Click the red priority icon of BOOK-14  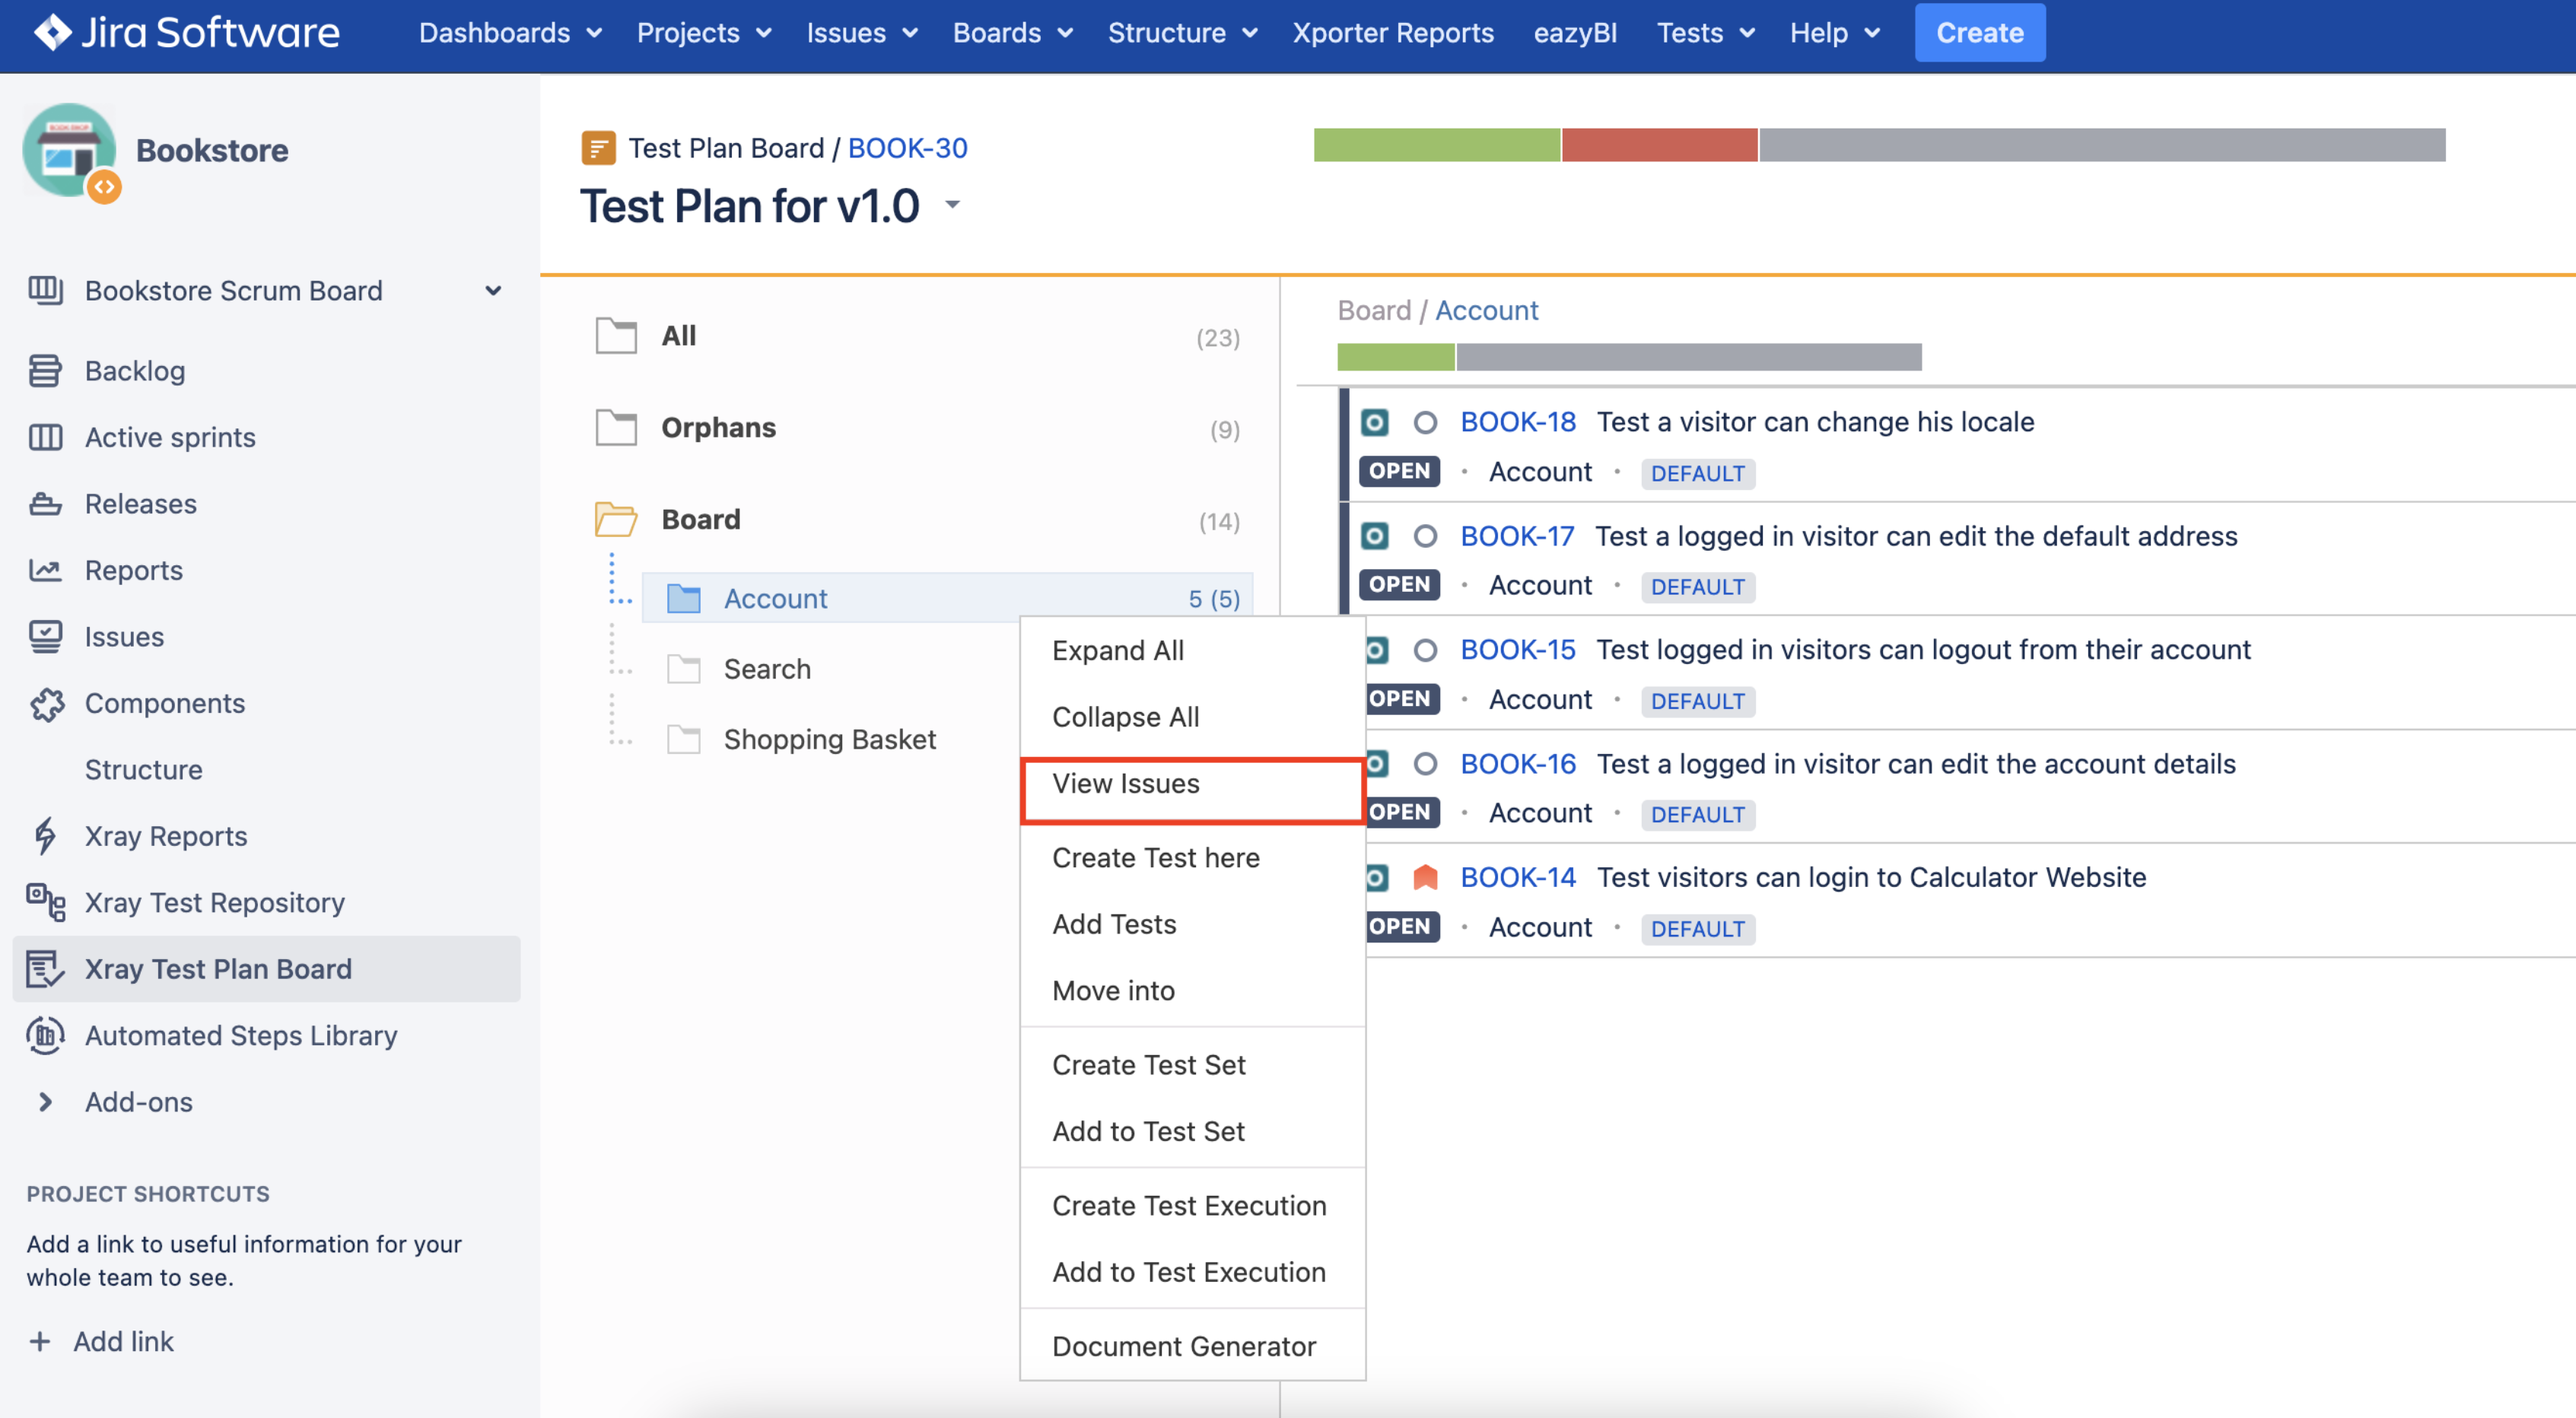click(x=1425, y=877)
